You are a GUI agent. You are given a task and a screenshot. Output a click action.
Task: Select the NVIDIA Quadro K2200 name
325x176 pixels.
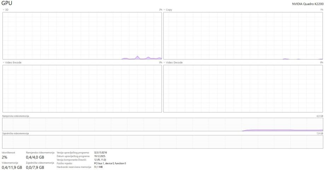point(308,4)
